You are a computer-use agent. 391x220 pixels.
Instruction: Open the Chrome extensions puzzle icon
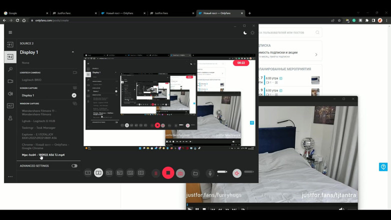coord(367,20)
